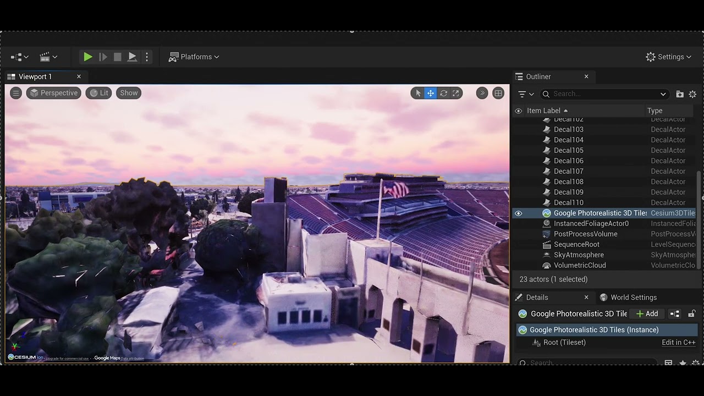Screen dimensions: 704x396
Task: Click the SequenceRoot clapperboard icon
Action: (546, 244)
